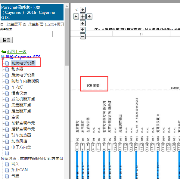Expand all menus via 菜单展开
This screenshot has width=180, height=179.
[14, 24]
